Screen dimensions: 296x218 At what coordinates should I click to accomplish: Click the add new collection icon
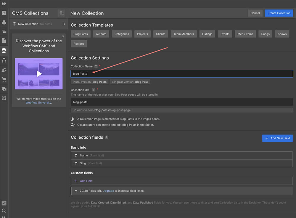pos(62,13)
